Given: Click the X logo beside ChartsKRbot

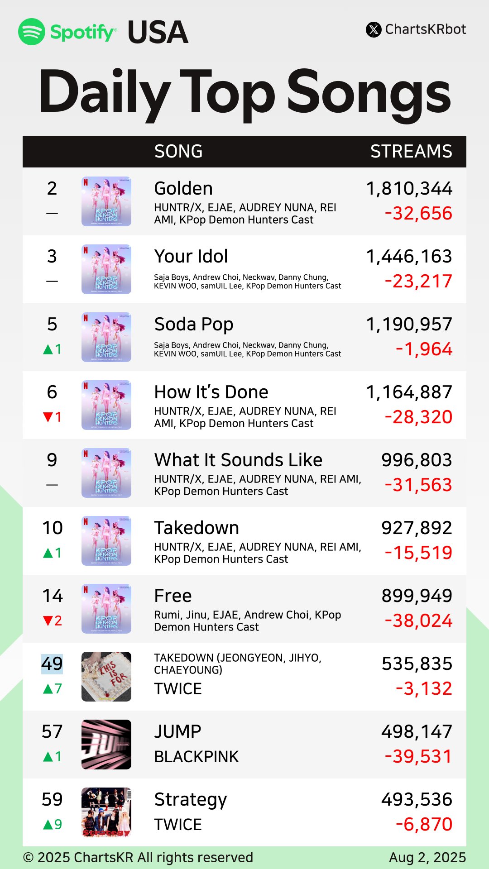Looking at the screenshot, I should [x=374, y=30].
